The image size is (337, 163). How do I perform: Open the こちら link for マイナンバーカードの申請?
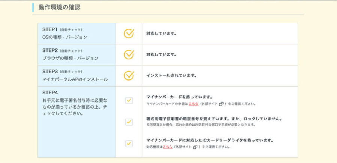pos(194,104)
